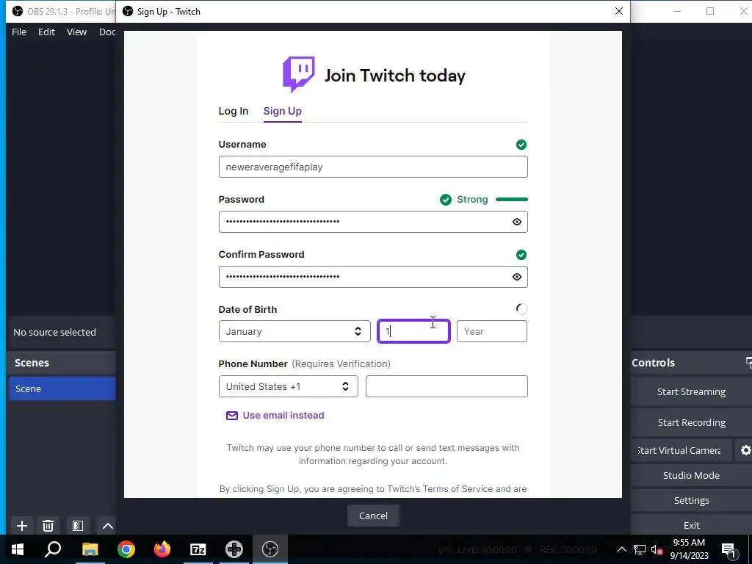The image size is (752, 564).
Task: Close the Sign Up - Twitch dialog
Action: tap(618, 11)
